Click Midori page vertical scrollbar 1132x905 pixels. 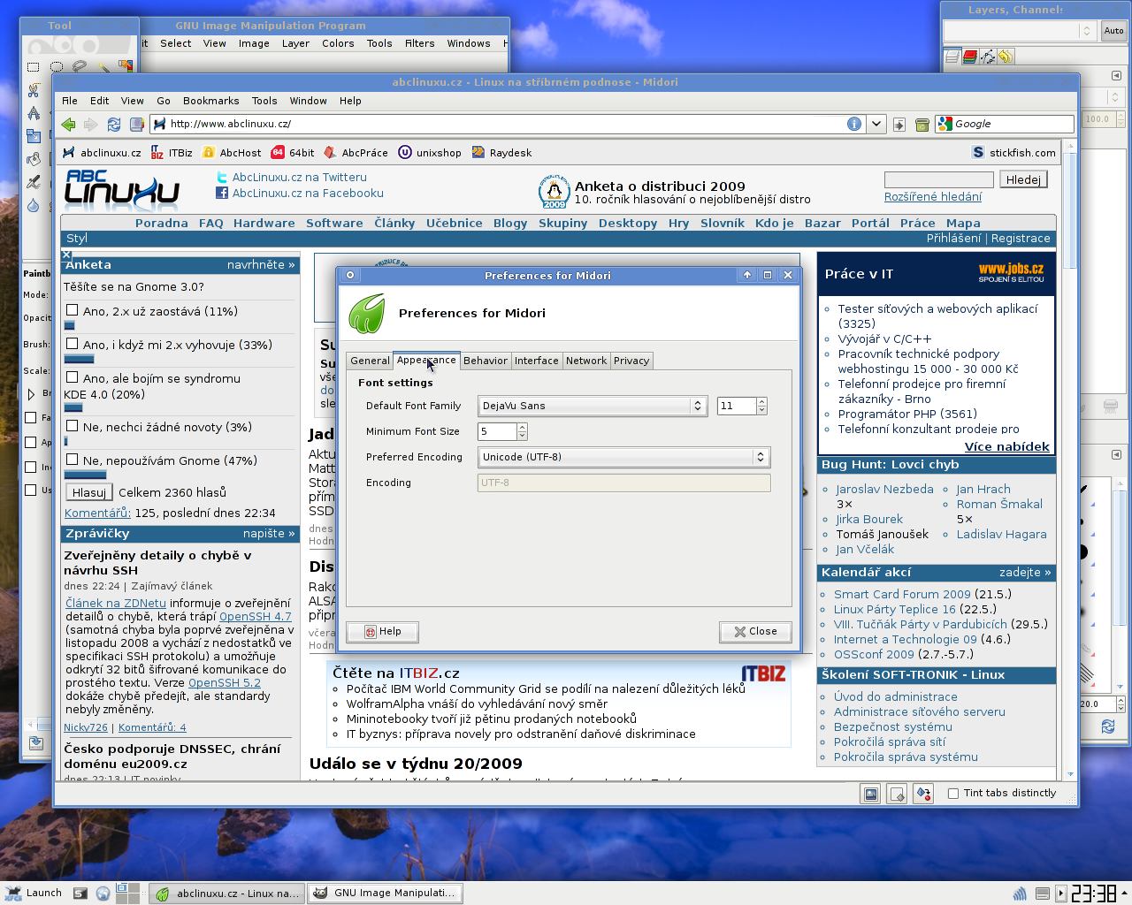coord(1070,460)
